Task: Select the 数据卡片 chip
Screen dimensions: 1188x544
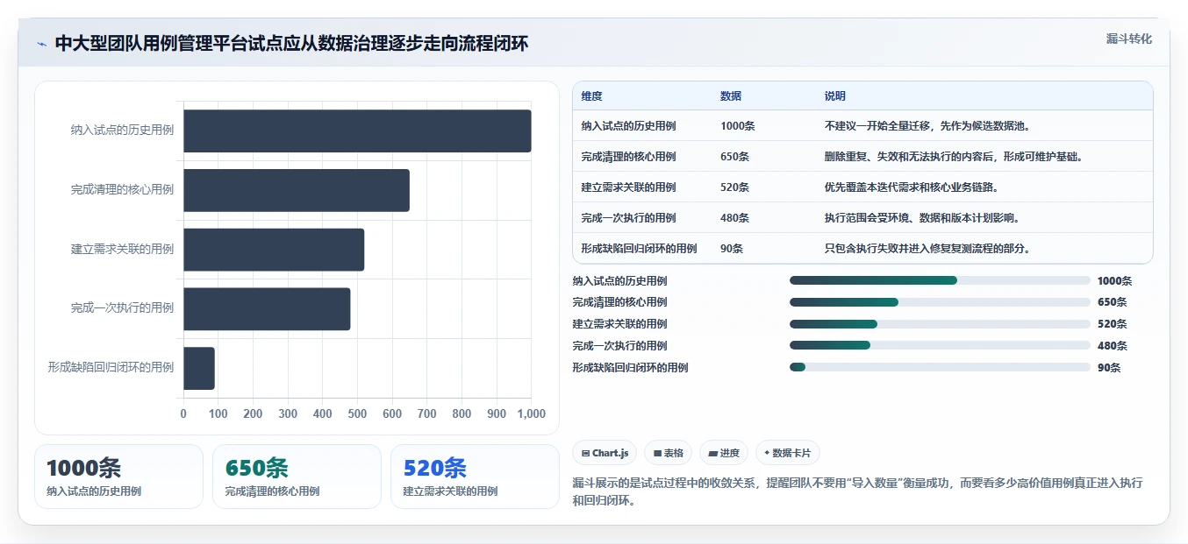Action: coord(788,453)
